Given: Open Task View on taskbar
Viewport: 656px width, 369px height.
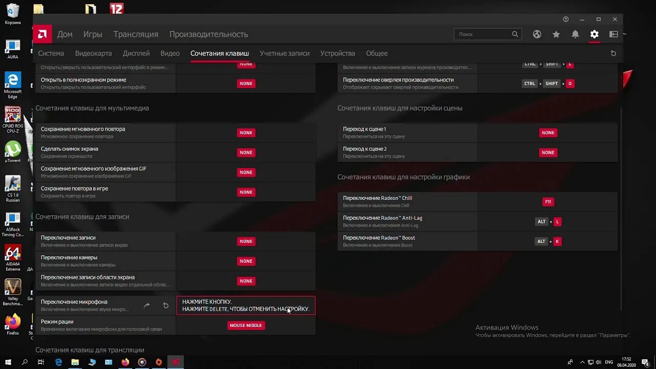Looking at the screenshot, I should tap(41, 362).
